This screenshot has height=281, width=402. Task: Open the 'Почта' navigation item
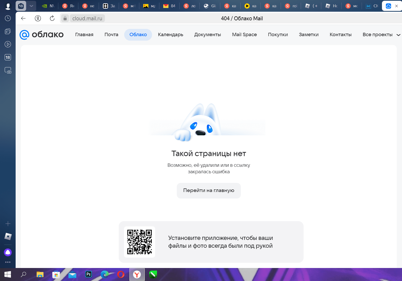point(111,35)
